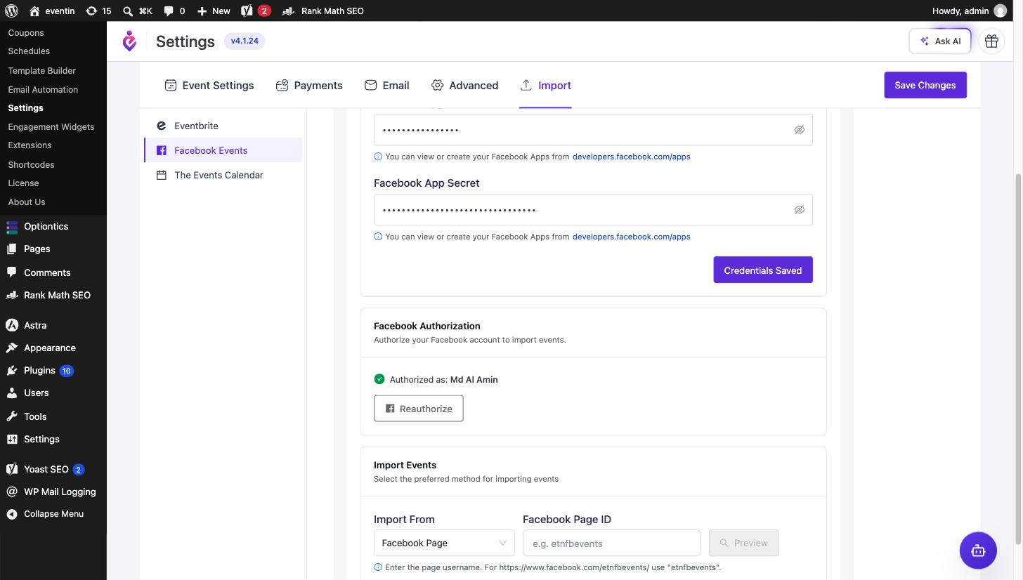This screenshot has height=580, width=1023.
Task: Open the Yoast SEO sidebar icon
Action: tap(12, 469)
